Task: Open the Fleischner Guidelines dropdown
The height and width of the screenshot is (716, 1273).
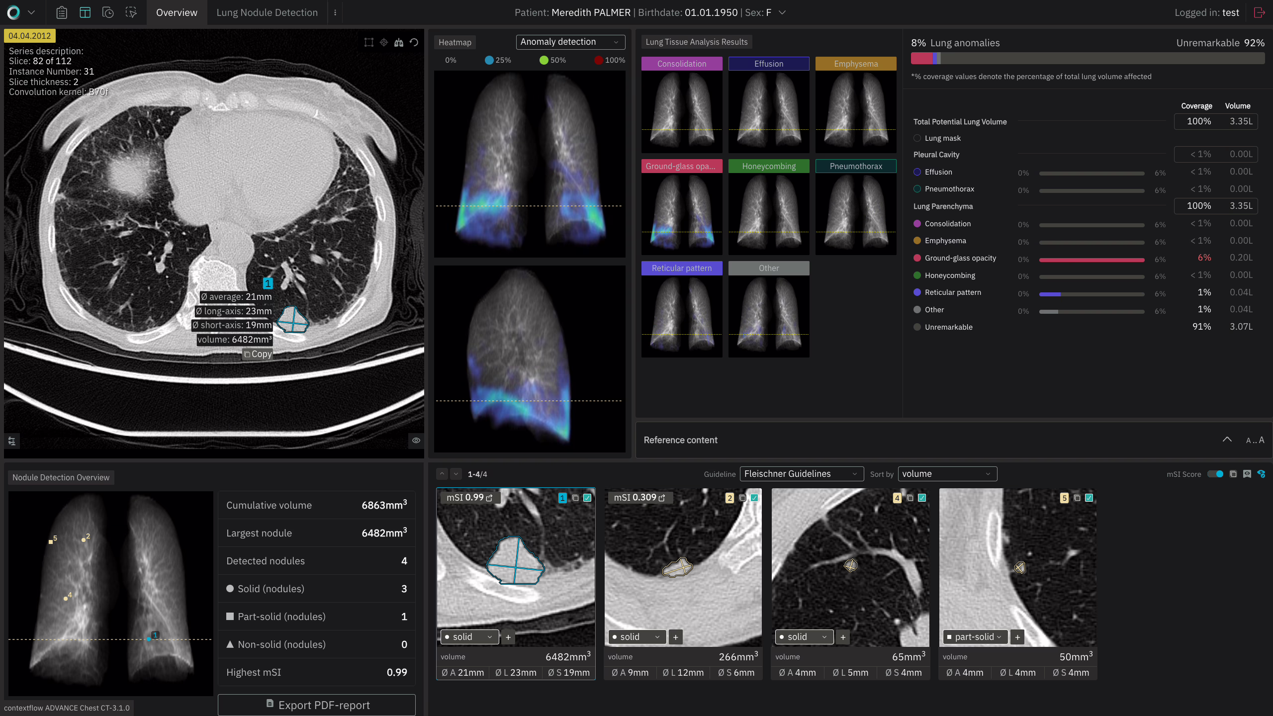Action: [801, 474]
